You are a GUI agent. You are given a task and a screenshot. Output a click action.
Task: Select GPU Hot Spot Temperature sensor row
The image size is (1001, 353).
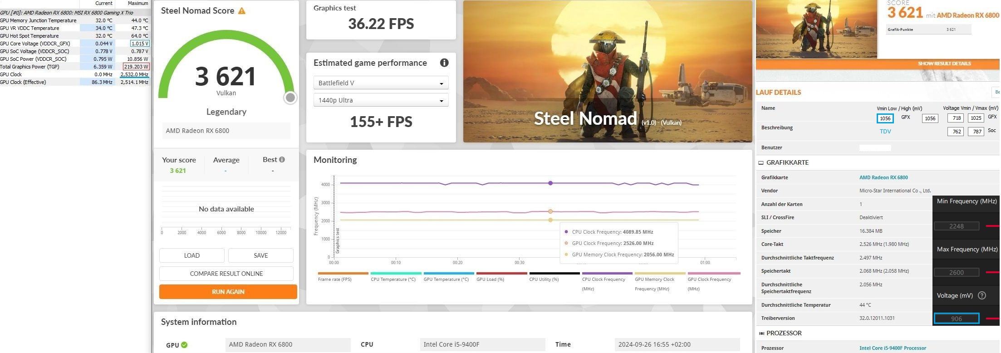coord(75,36)
